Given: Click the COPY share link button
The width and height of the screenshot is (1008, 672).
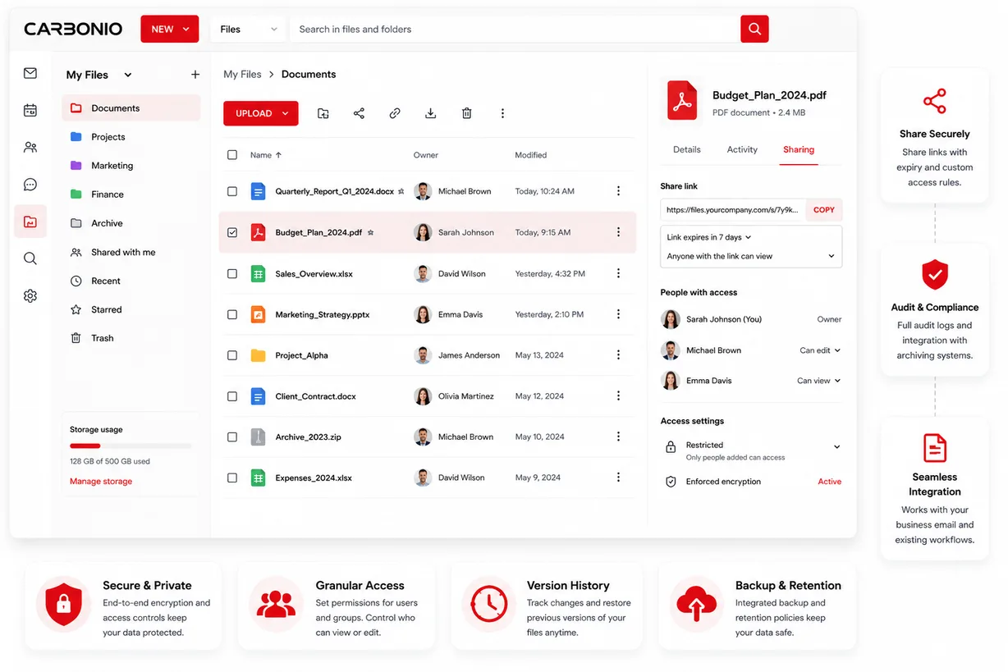Looking at the screenshot, I should 824,210.
